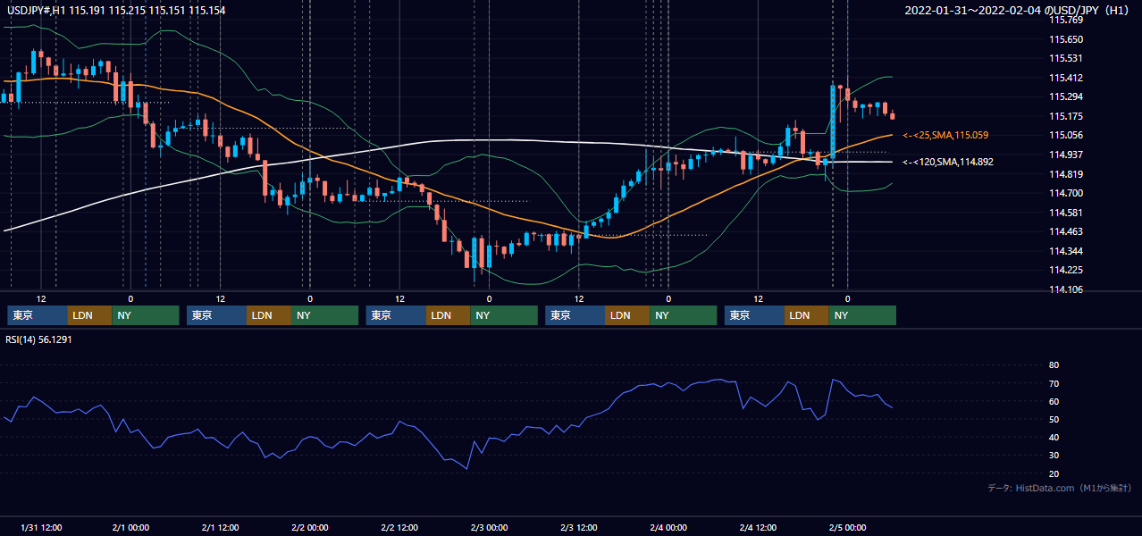
Task: Click price axis value 115.531
Action: tap(1065, 58)
